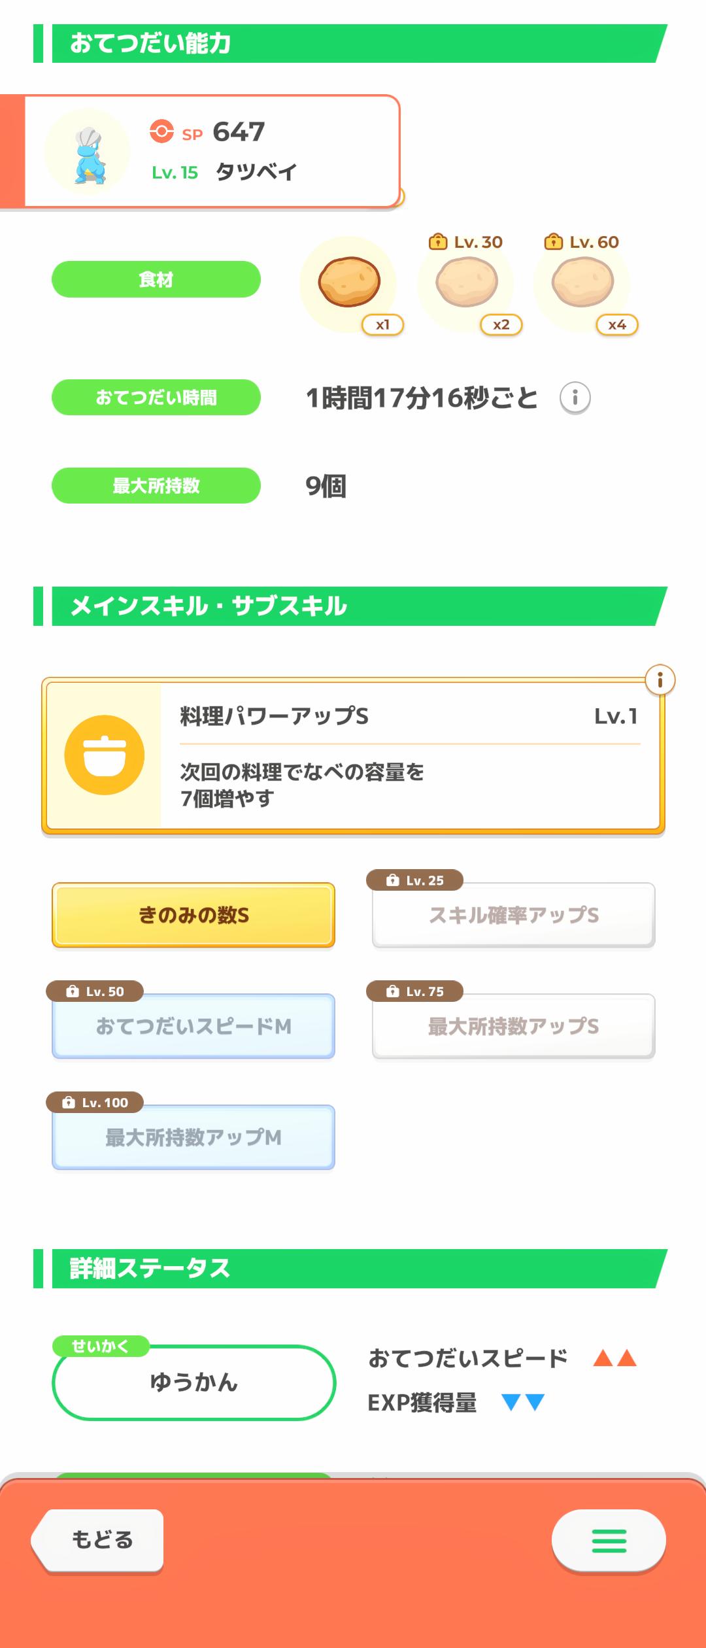Viewport: 706px width, 1648px height.
Task: Tap the yellow cooking pot skill icon
Action: click(105, 755)
